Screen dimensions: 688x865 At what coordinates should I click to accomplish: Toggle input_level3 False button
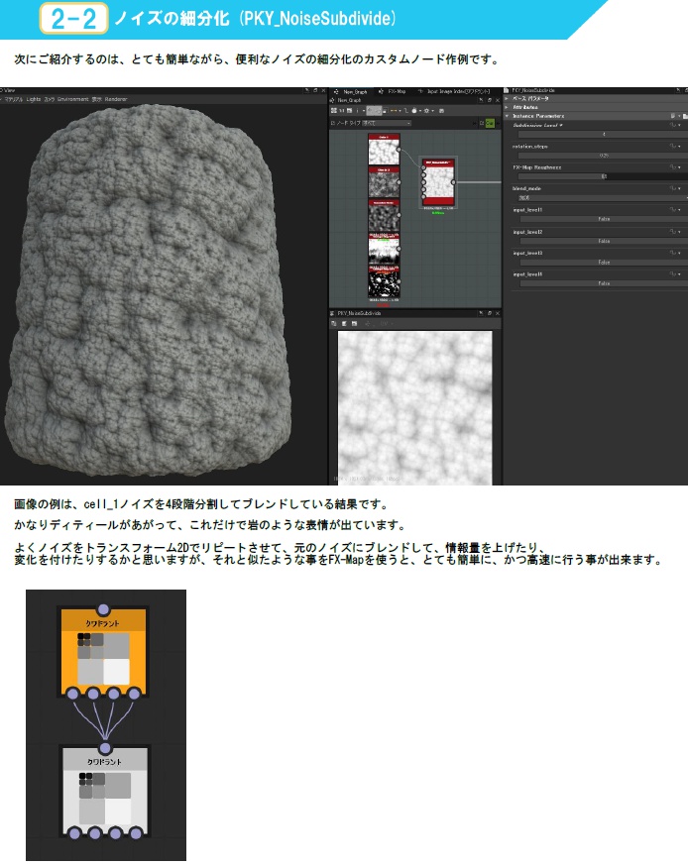pyautogui.click(x=603, y=263)
